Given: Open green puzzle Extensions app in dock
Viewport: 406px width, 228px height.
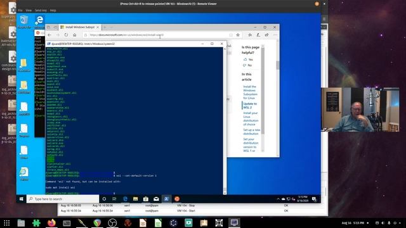Looking at the screenshot, I should point(36,222).
